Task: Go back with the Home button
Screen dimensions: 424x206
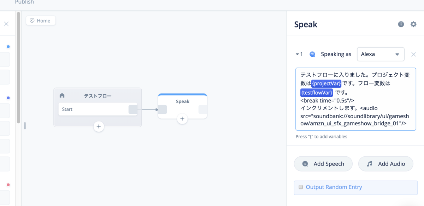Action: click(x=41, y=20)
